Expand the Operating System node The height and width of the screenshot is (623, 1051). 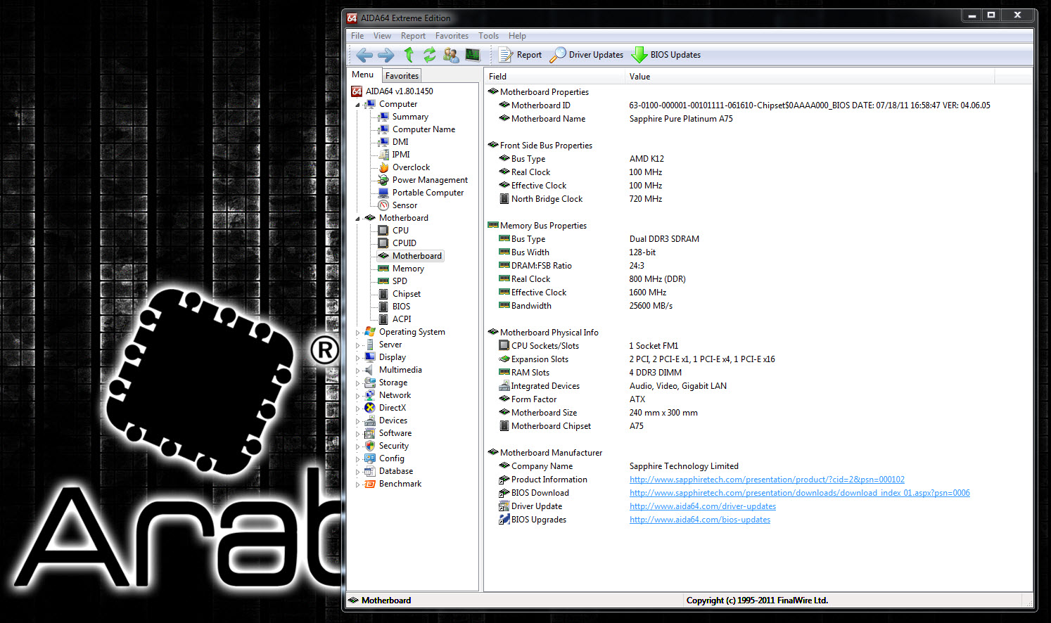(357, 333)
